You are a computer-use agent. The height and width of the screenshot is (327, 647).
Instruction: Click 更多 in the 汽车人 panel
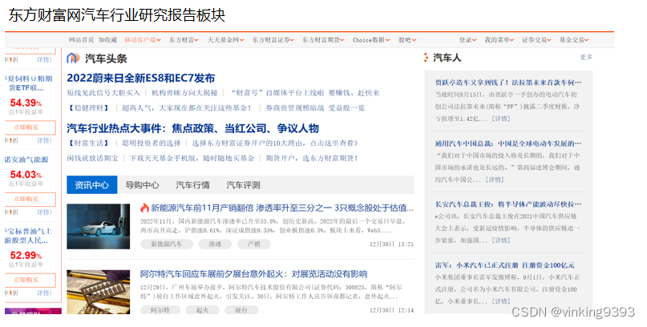pyautogui.click(x=586, y=58)
